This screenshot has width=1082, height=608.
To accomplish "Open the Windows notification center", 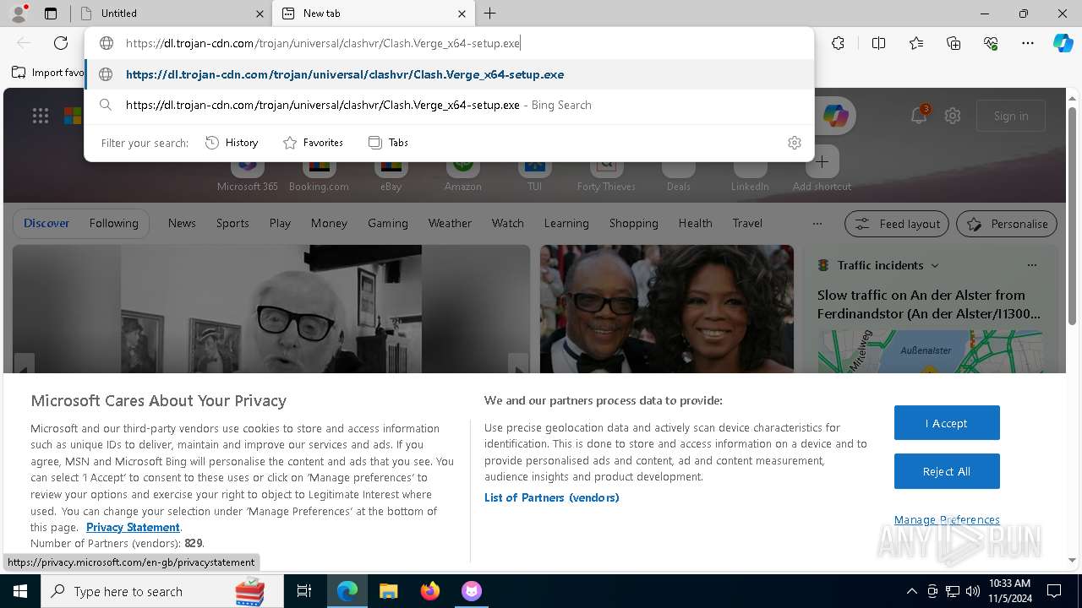I will (1054, 591).
